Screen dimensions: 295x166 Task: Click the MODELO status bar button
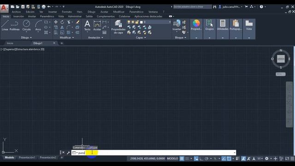172,159
